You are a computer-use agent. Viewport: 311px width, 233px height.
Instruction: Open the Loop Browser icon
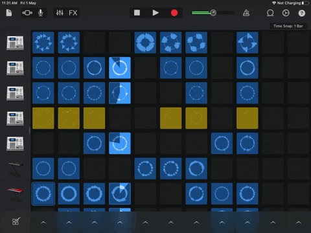(270, 13)
